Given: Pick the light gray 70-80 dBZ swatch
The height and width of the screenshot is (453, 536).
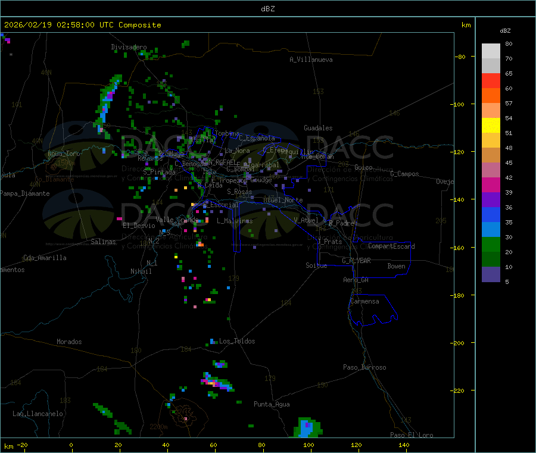Looking at the screenshot, I should pos(491,51).
